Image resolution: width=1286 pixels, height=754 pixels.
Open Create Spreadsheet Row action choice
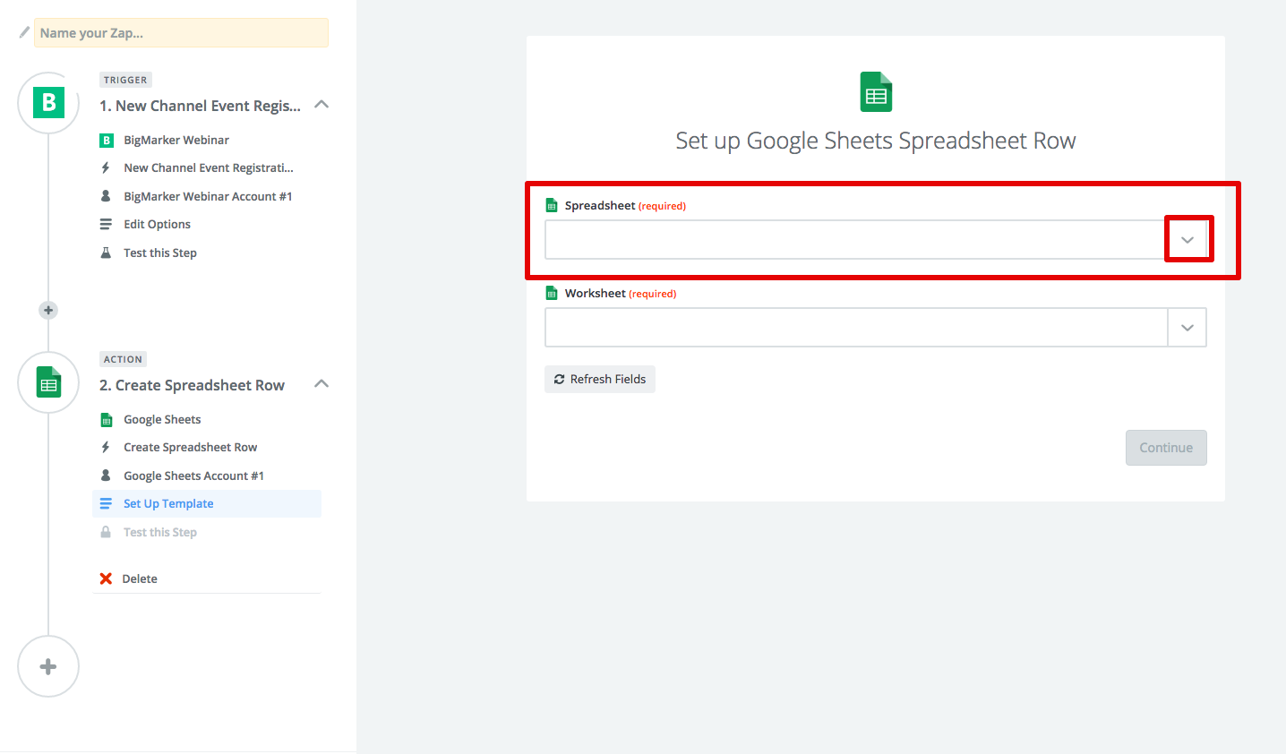pos(191,447)
